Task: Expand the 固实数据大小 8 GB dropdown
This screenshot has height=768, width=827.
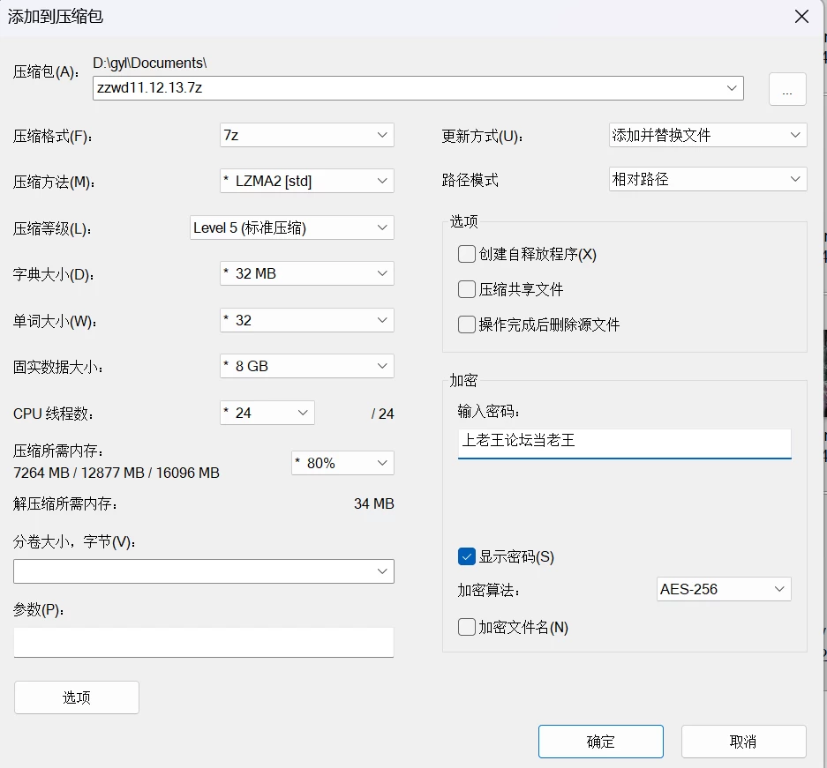Action: tap(307, 366)
